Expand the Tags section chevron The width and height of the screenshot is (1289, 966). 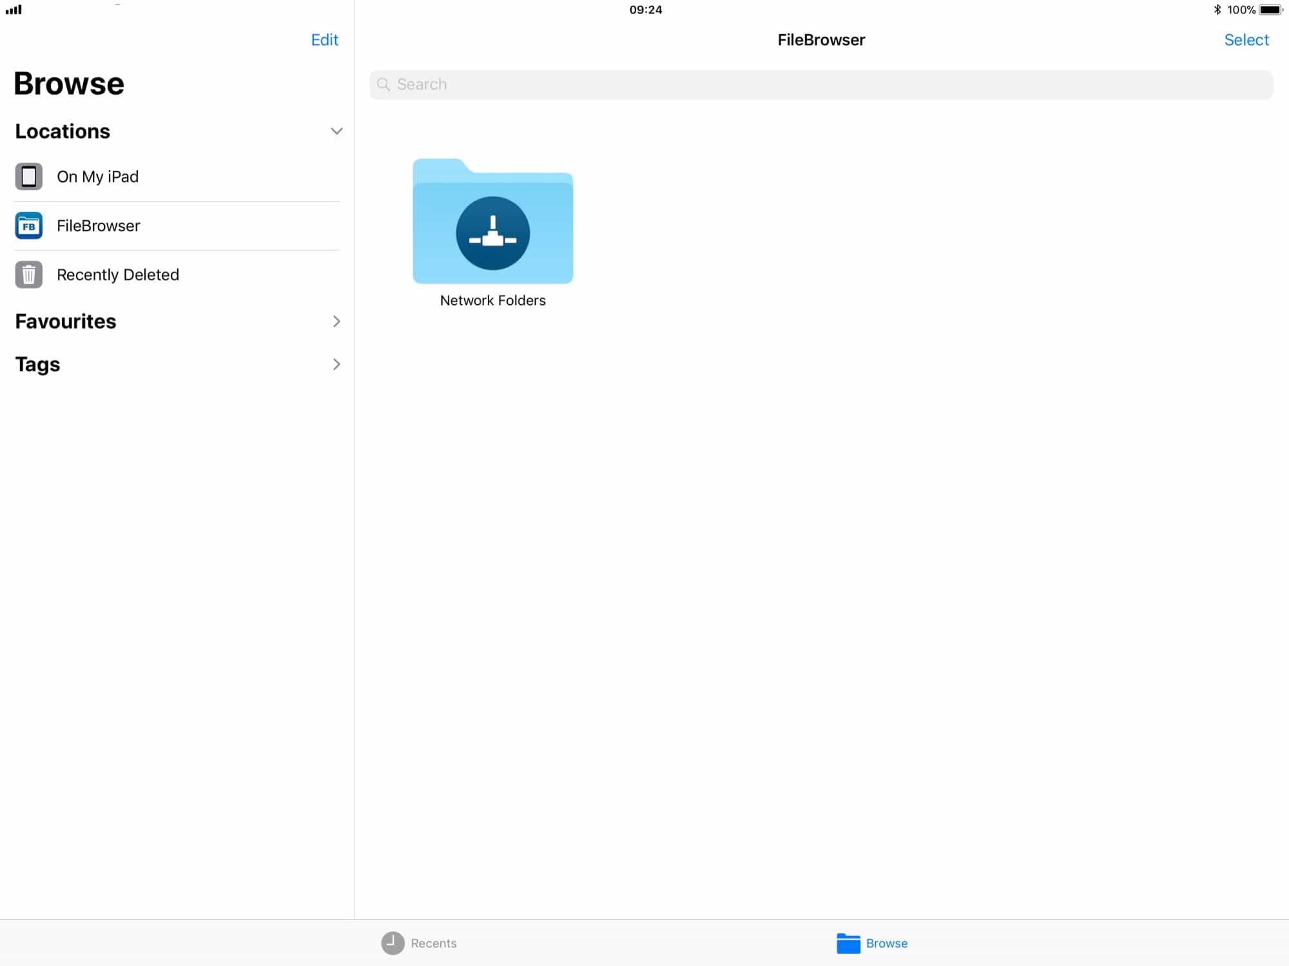tap(336, 364)
